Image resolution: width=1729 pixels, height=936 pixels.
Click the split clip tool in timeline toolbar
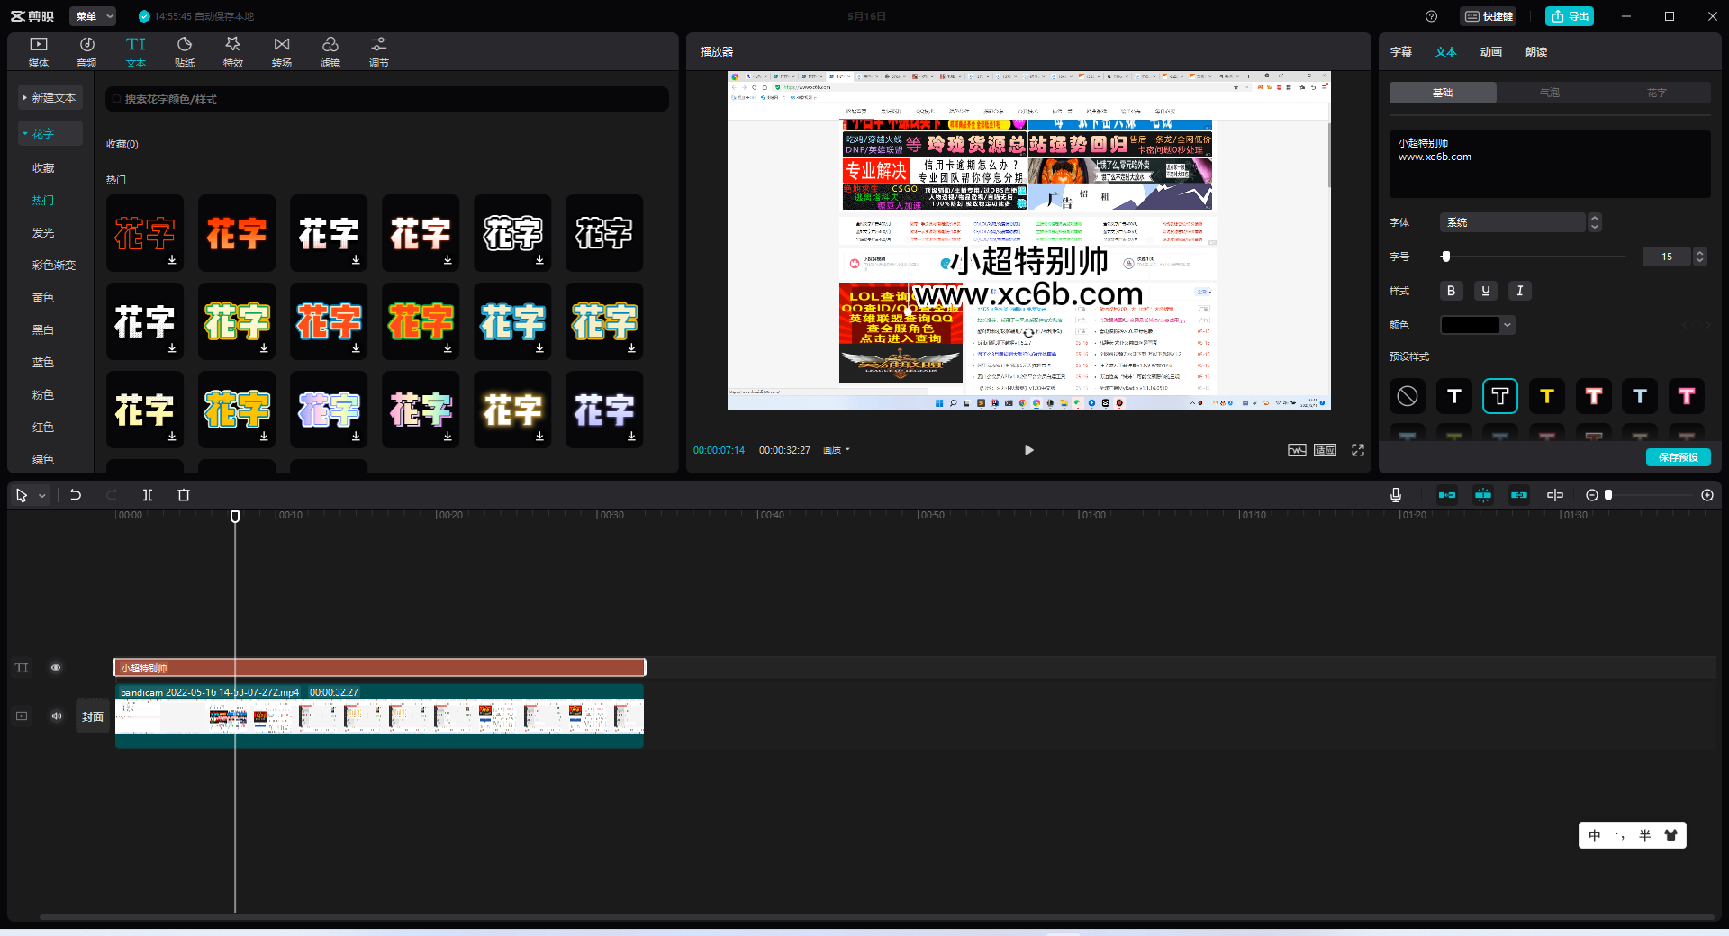click(x=148, y=495)
